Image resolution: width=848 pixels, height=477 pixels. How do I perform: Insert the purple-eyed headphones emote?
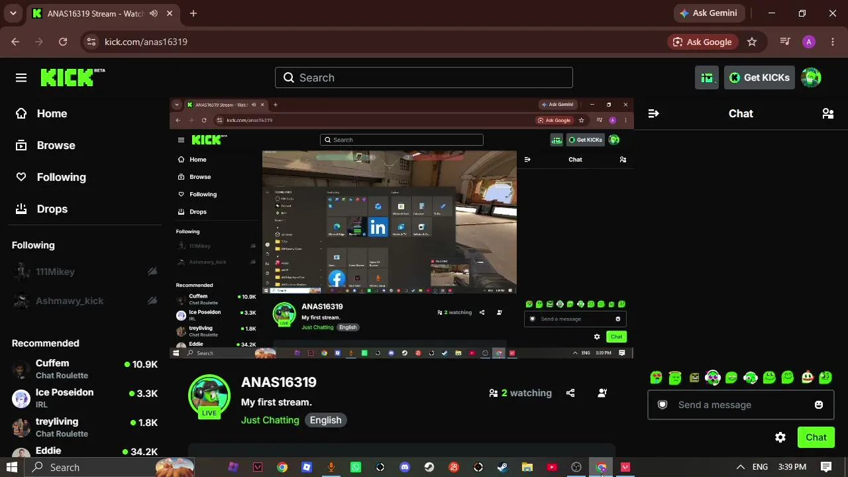(x=713, y=378)
